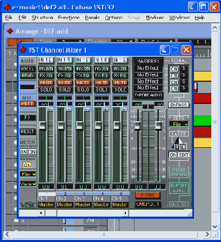The image size is (221, 242).
Task: Open the File dropdown in the SETS section
Action: 179,124
